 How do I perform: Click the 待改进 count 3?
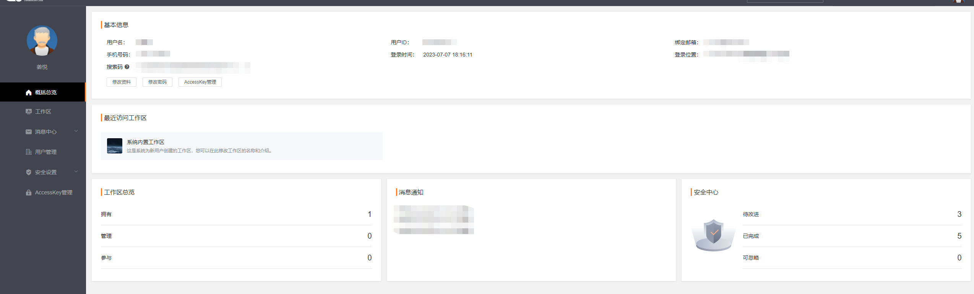[959, 214]
